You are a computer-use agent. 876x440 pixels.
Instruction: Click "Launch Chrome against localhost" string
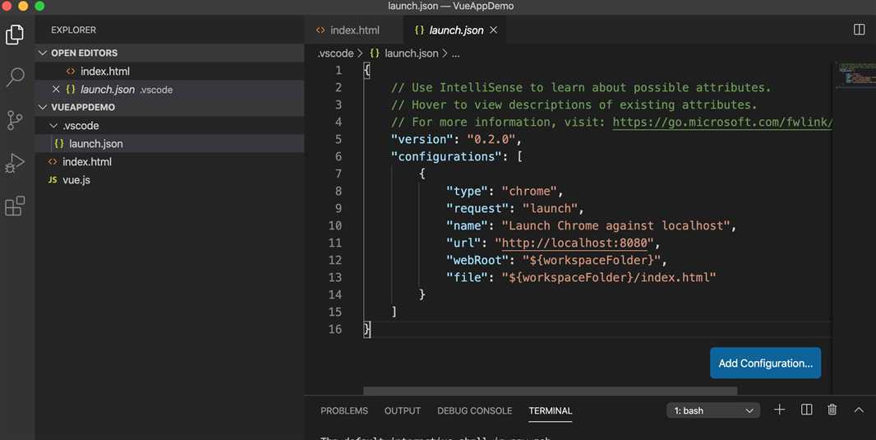tap(616, 226)
